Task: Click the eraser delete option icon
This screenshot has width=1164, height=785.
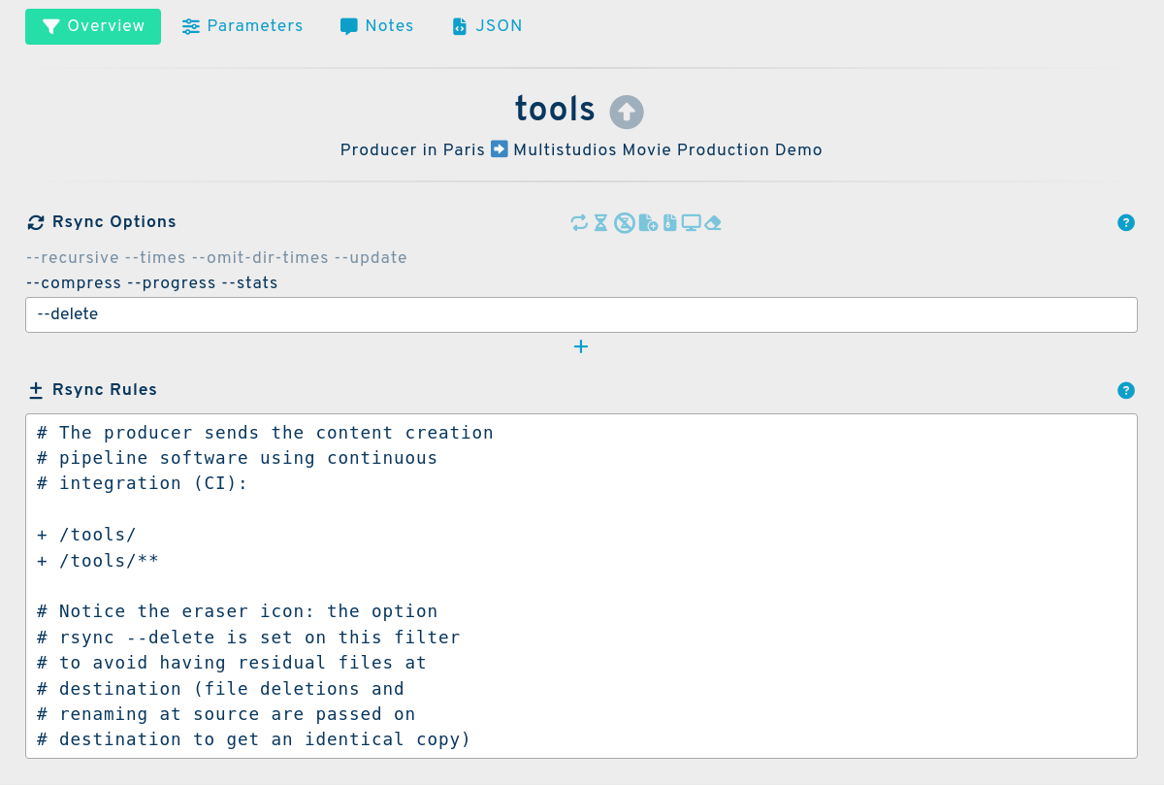Action: 714,222
